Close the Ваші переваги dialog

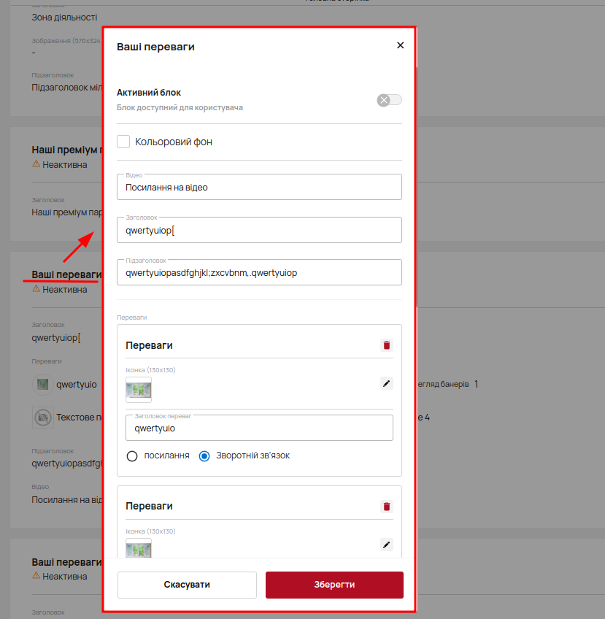pyautogui.click(x=400, y=45)
